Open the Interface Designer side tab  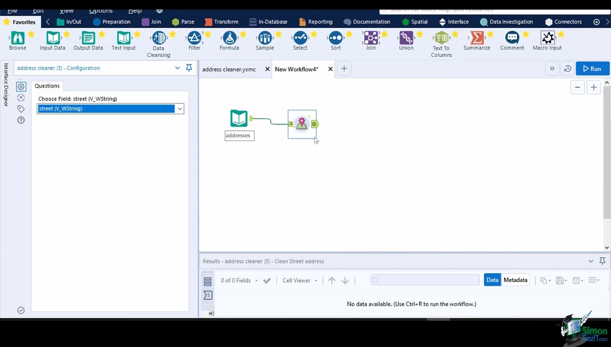6,85
